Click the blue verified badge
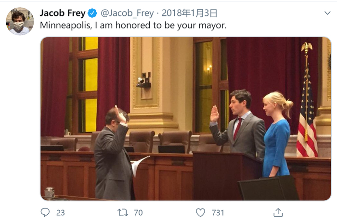 point(92,13)
